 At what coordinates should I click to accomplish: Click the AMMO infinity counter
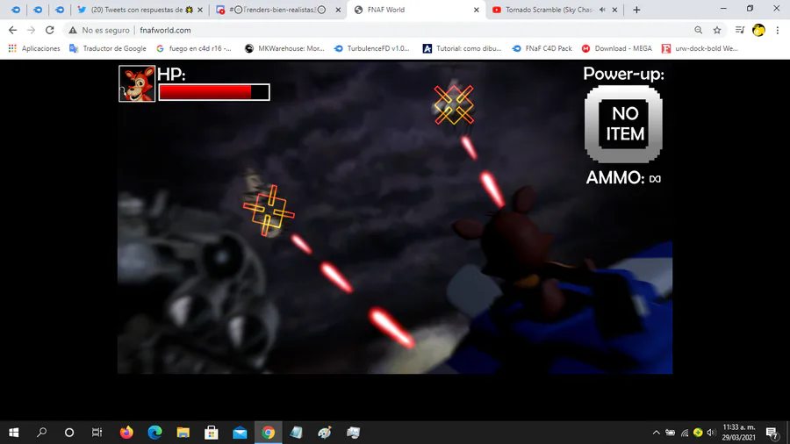tap(623, 178)
